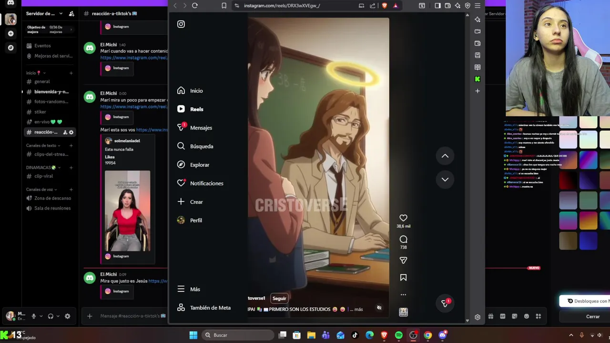
Task: Click the Brave Shields lion icon
Action: 385,6
